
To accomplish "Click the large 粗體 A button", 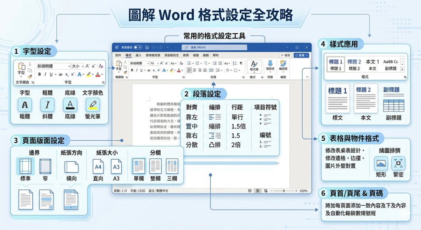I will point(25,105).
